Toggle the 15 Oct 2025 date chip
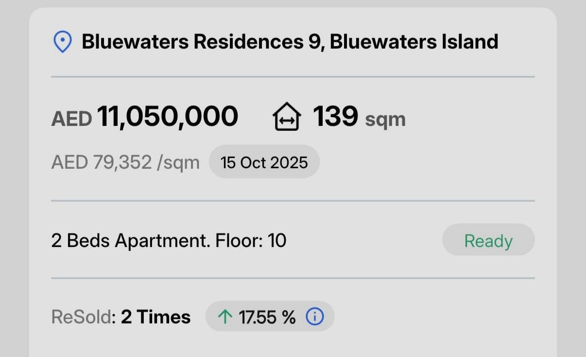 264,161
